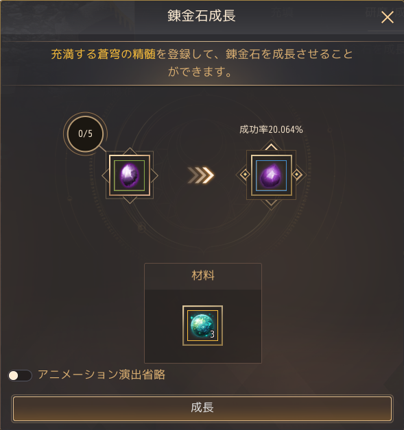The image size is (404, 430).
Task: Click the 錬金石成長 title text
Action: [x=202, y=16]
